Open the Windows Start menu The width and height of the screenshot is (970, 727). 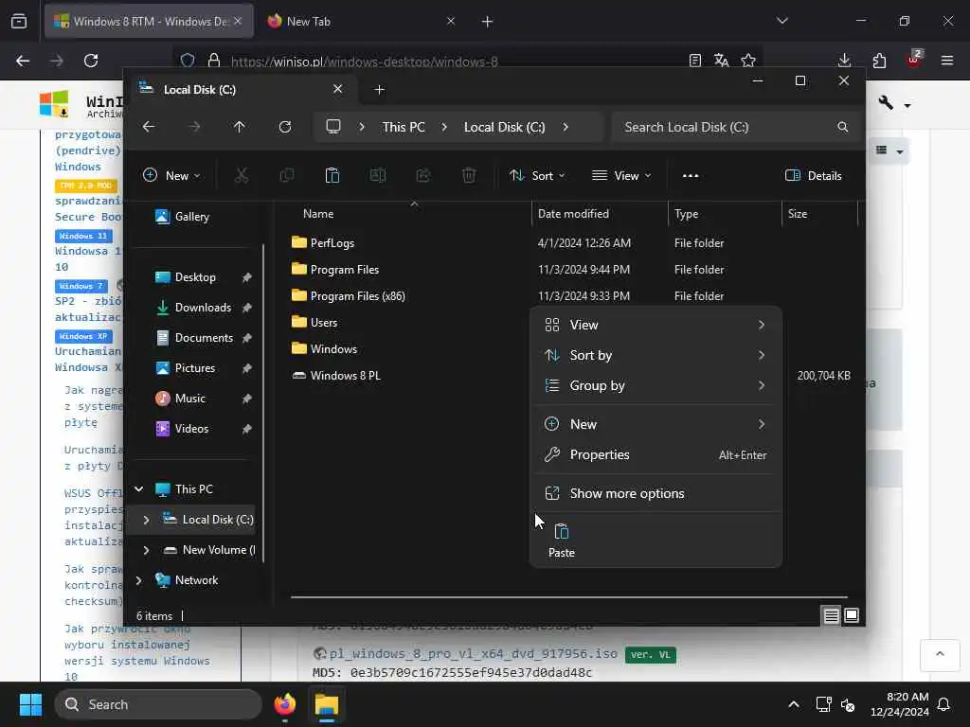point(30,704)
